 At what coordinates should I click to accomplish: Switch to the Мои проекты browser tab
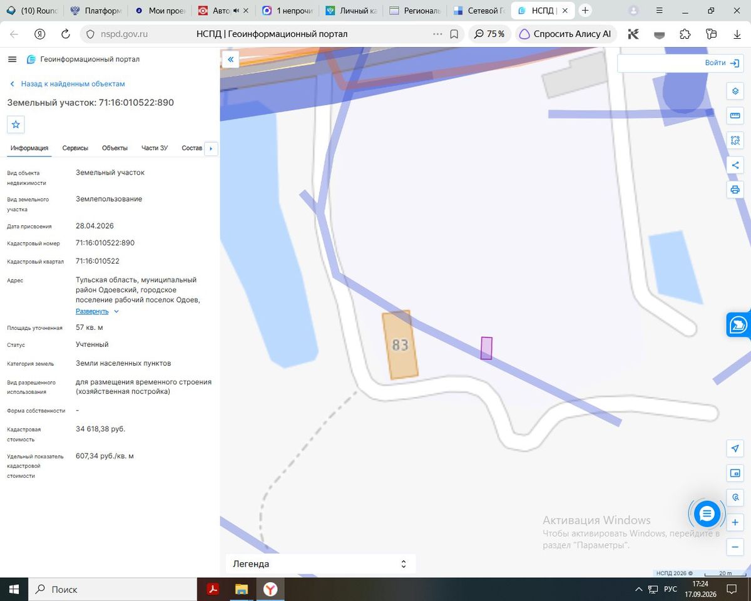click(159, 11)
